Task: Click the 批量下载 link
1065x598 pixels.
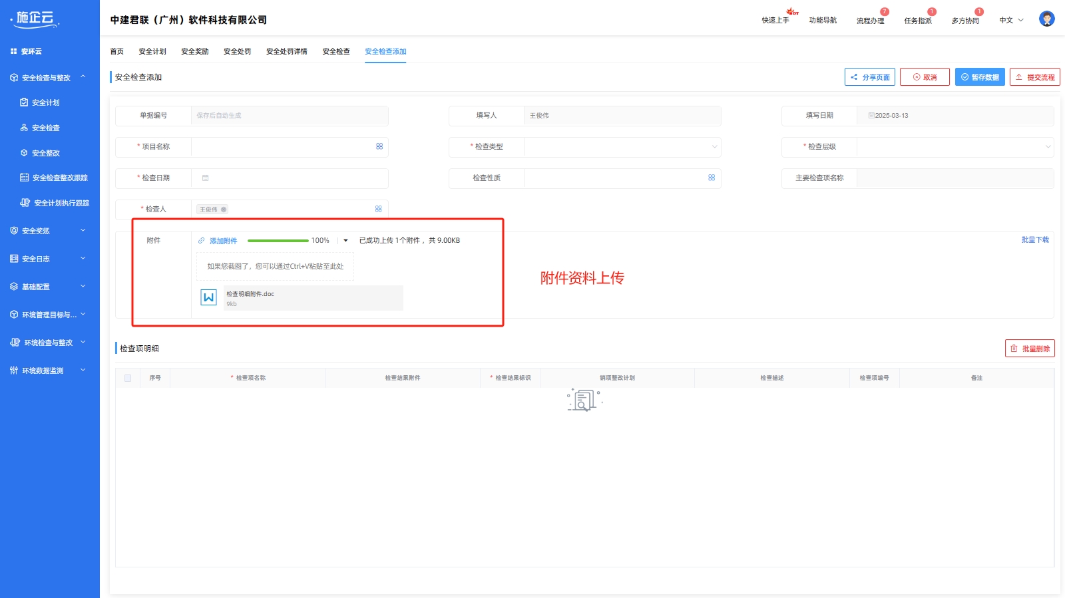Action: (x=1034, y=239)
